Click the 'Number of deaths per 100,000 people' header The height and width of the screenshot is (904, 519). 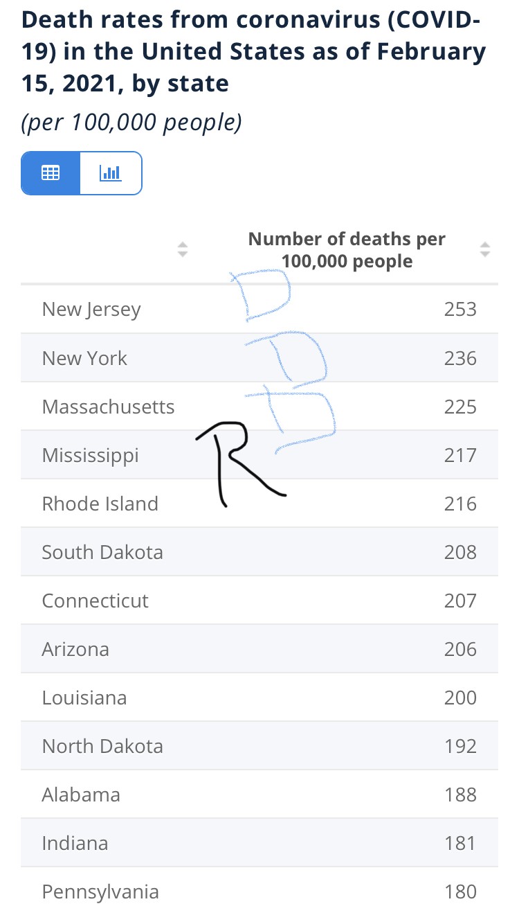[347, 250]
